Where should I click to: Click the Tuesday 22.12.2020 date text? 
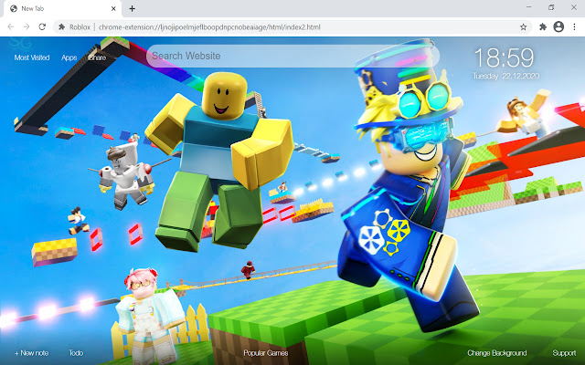click(x=505, y=76)
